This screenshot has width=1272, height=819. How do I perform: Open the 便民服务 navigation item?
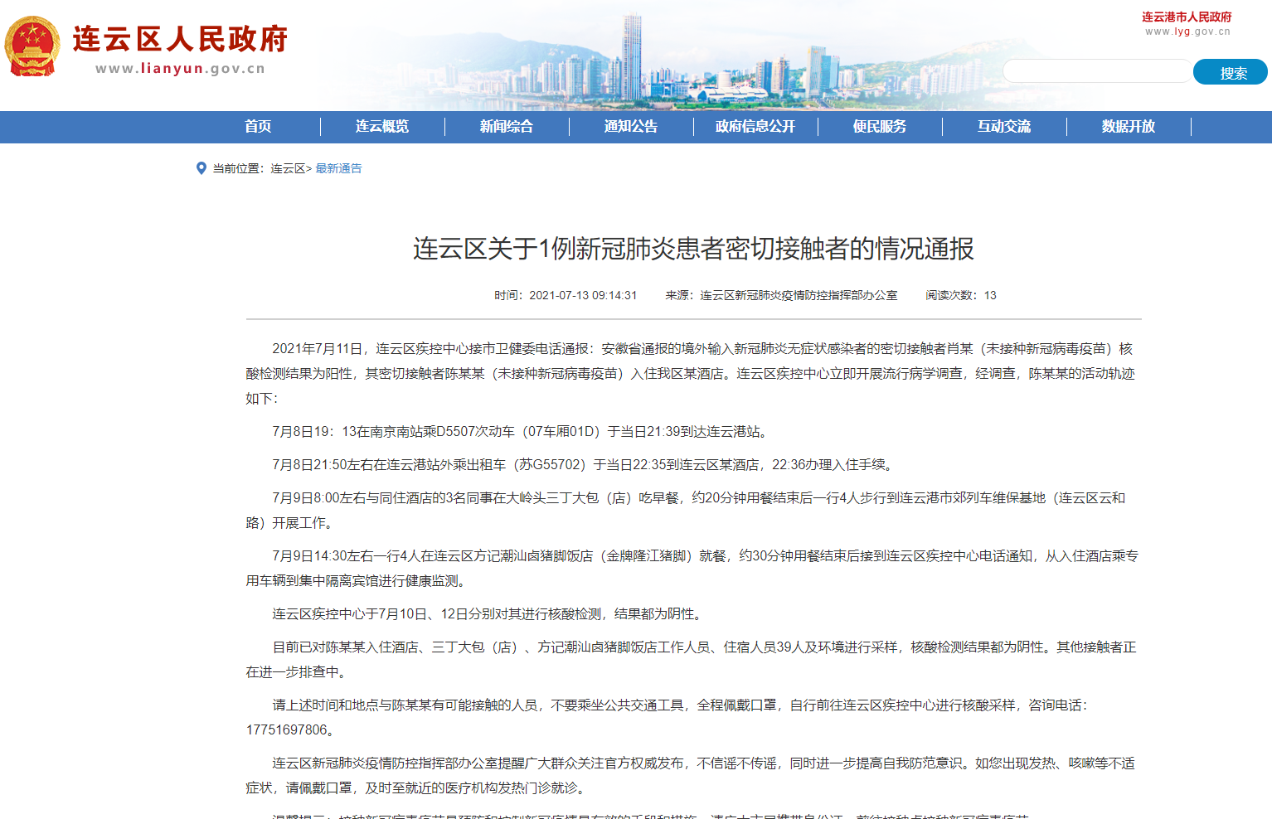coord(880,127)
